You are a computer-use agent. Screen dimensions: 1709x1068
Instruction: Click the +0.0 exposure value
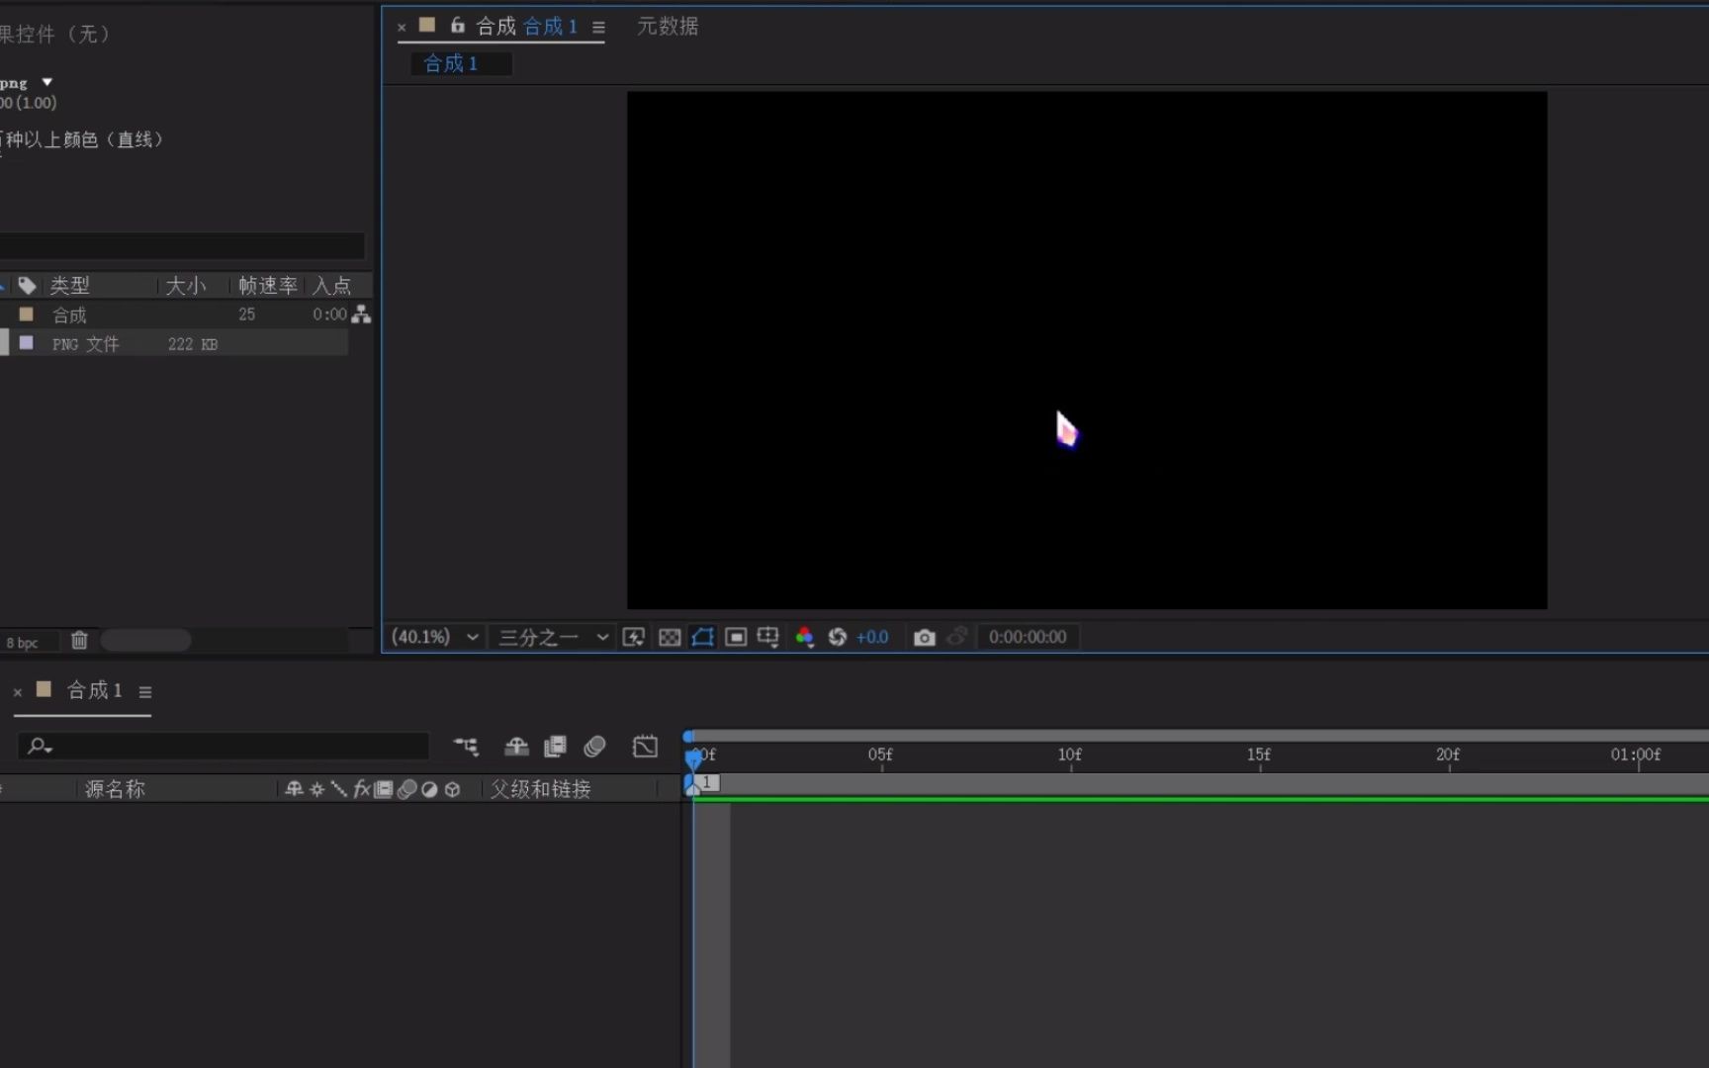point(872,637)
